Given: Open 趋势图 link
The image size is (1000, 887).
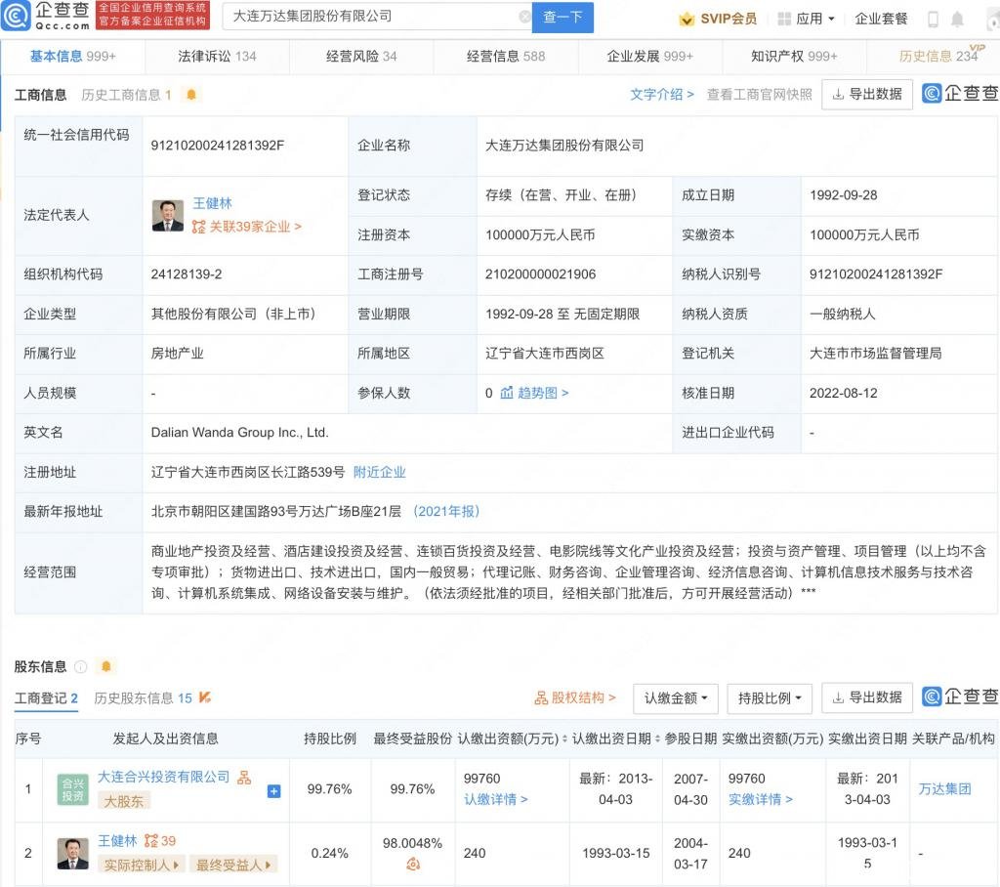Looking at the screenshot, I should click(x=543, y=393).
